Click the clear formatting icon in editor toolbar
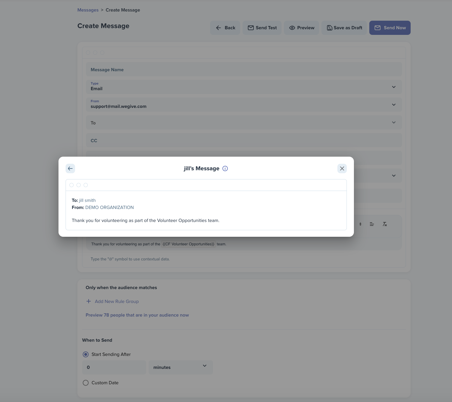Viewport: 452px width, 402px height. point(385,224)
